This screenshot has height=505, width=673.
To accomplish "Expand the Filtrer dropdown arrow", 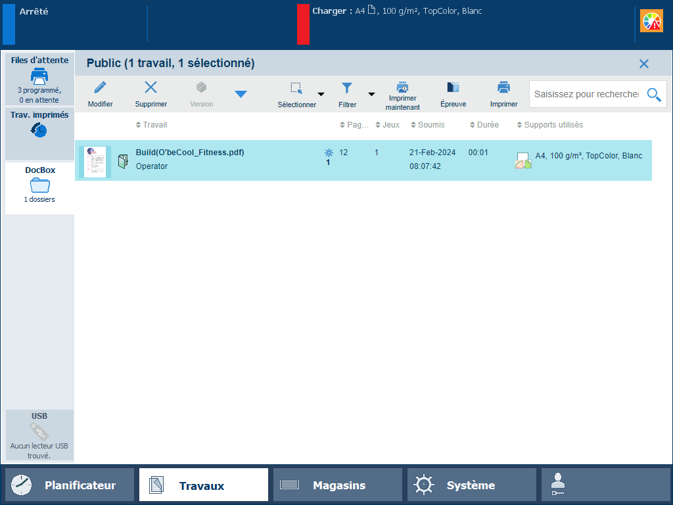I will click(371, 94).
